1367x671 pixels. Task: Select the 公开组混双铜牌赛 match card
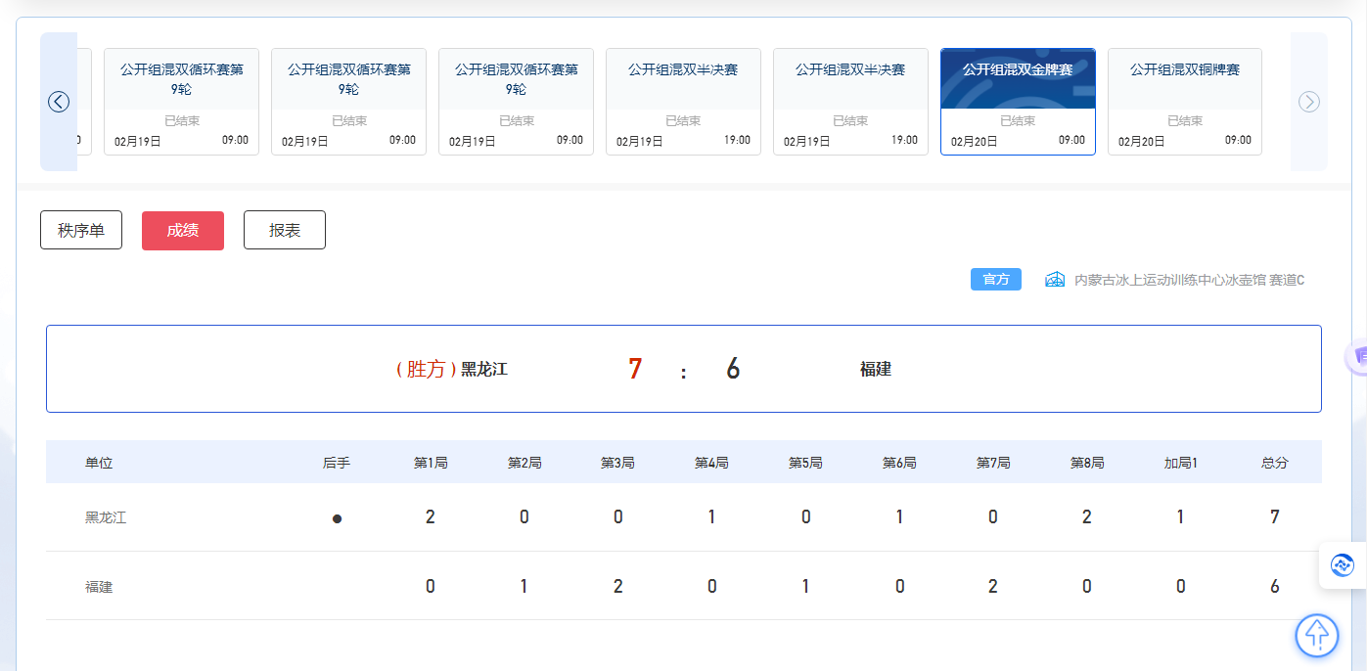point(1185,102)
